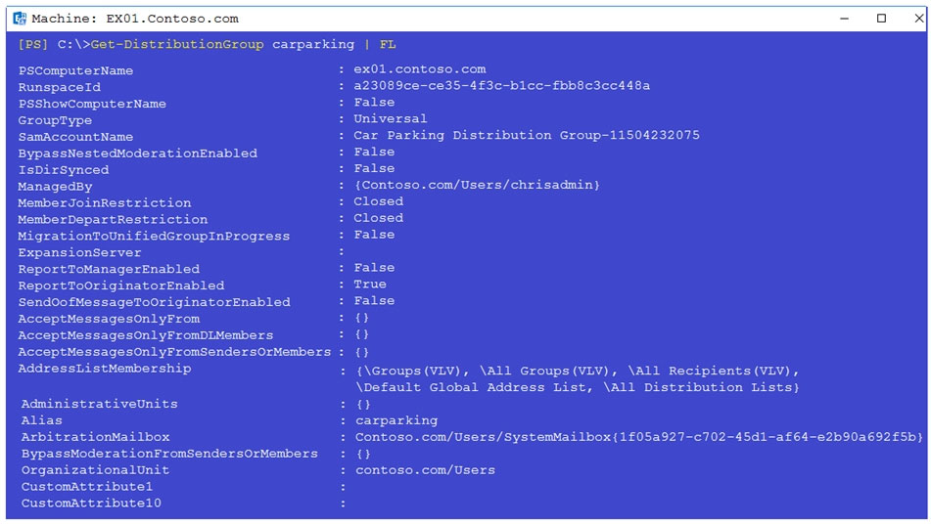Click the Get-DistributionGroup command text
Image resolution: width=931 pixels, height=525 pixels.
click(x=177, y=45)
